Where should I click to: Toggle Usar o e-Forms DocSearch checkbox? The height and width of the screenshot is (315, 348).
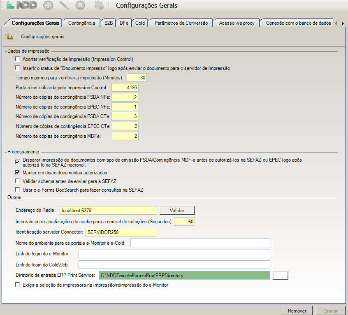click(17, 190)
